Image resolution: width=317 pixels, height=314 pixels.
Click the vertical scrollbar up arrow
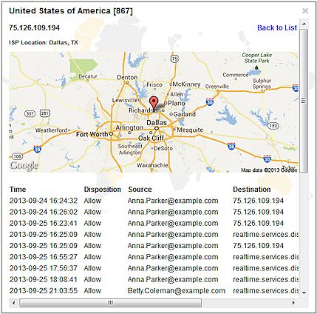click(x=304, y=24)
